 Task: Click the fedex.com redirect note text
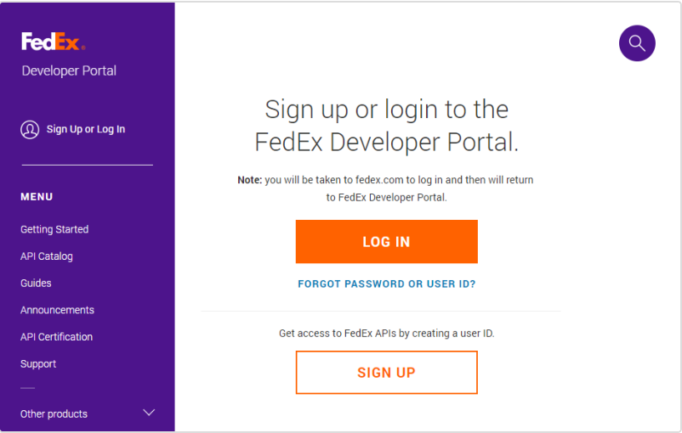click(x=386, y=188)
